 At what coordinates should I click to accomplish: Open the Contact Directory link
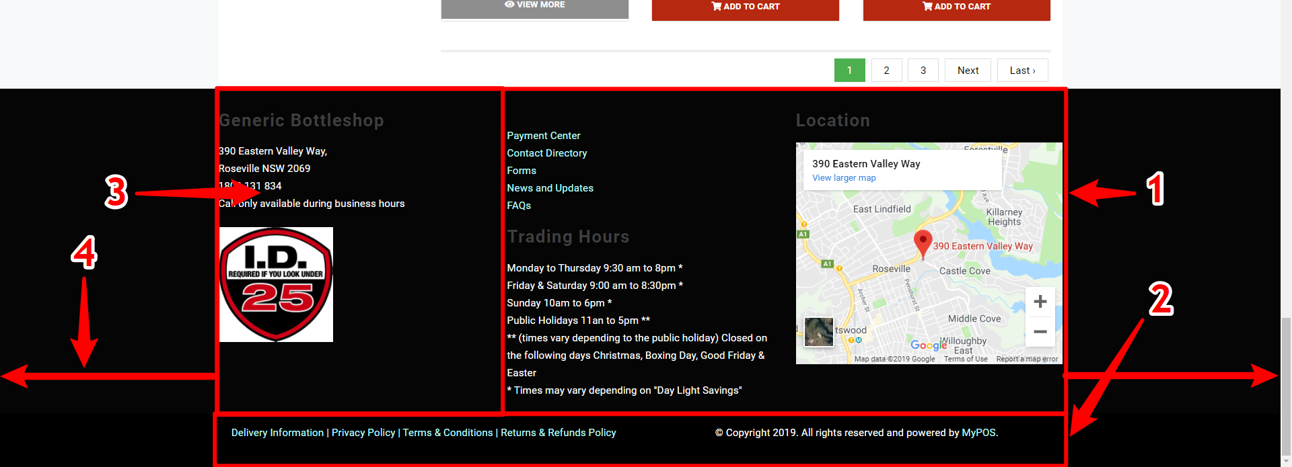pos(546,153)
